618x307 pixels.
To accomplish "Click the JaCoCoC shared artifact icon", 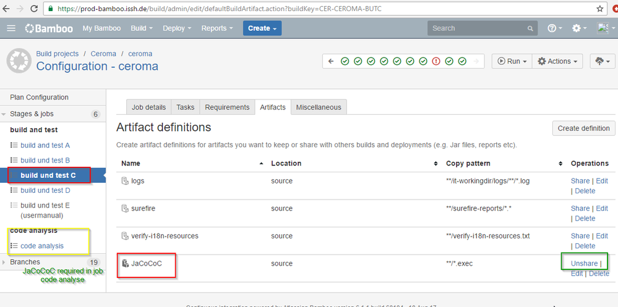I will pyautogui.click(x=125, y=263).
